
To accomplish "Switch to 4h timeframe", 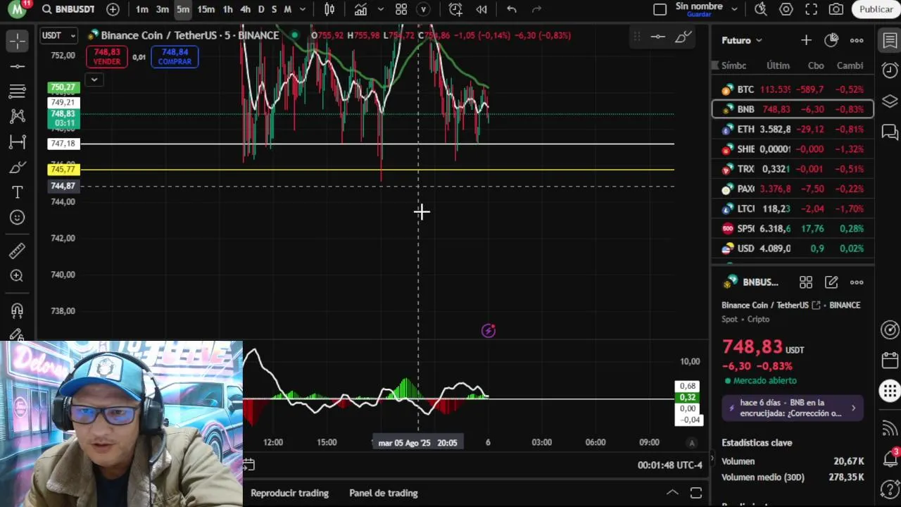I will (x=245, y=9).
